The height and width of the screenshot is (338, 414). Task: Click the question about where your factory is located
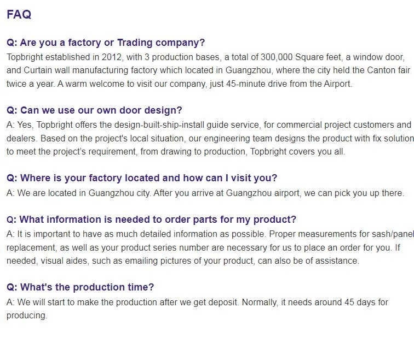pos(142,178)
